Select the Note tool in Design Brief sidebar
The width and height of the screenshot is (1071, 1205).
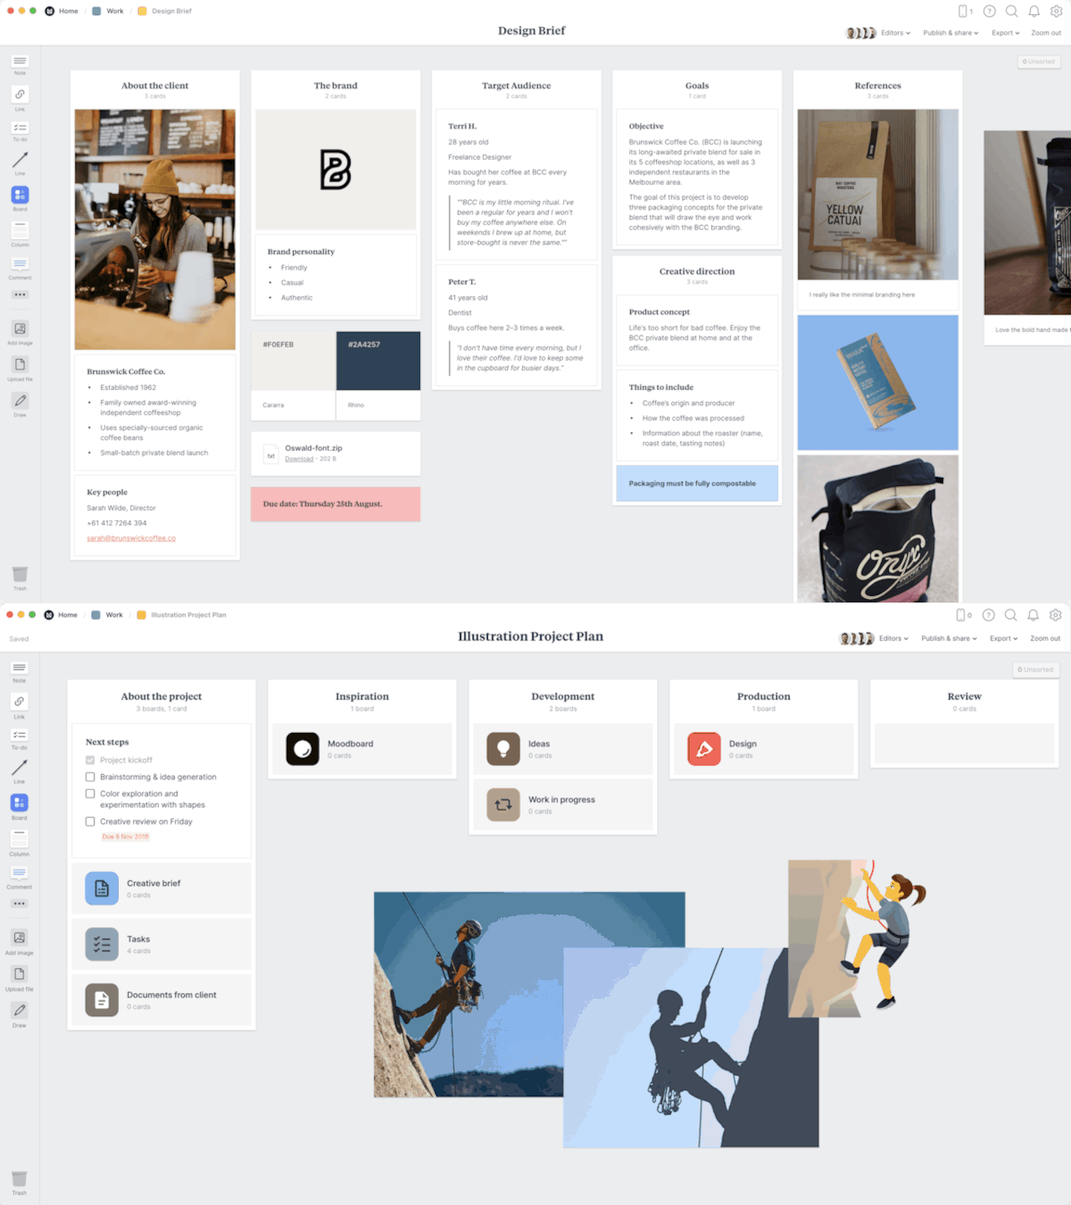click(x=20, y=62)
